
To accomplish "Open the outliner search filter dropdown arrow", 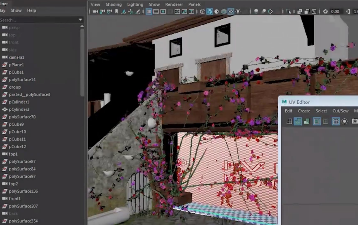I will pos(80,20).
